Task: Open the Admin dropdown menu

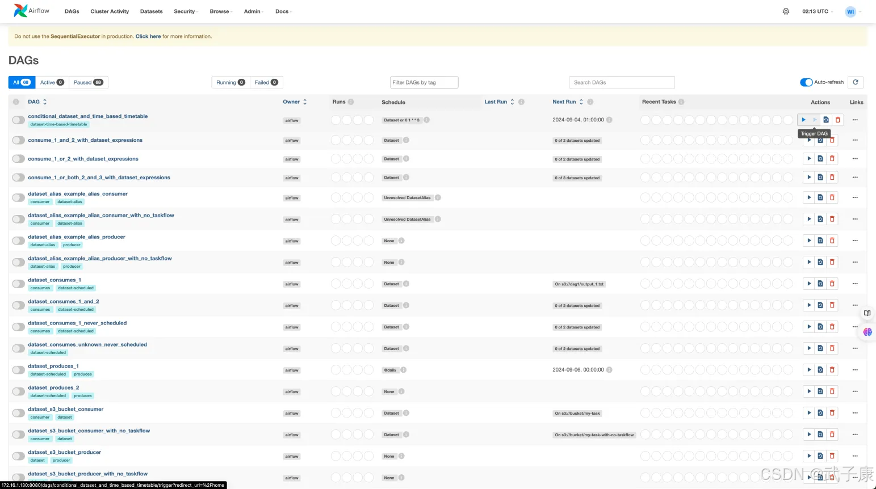Action: (x=253, y=11)
